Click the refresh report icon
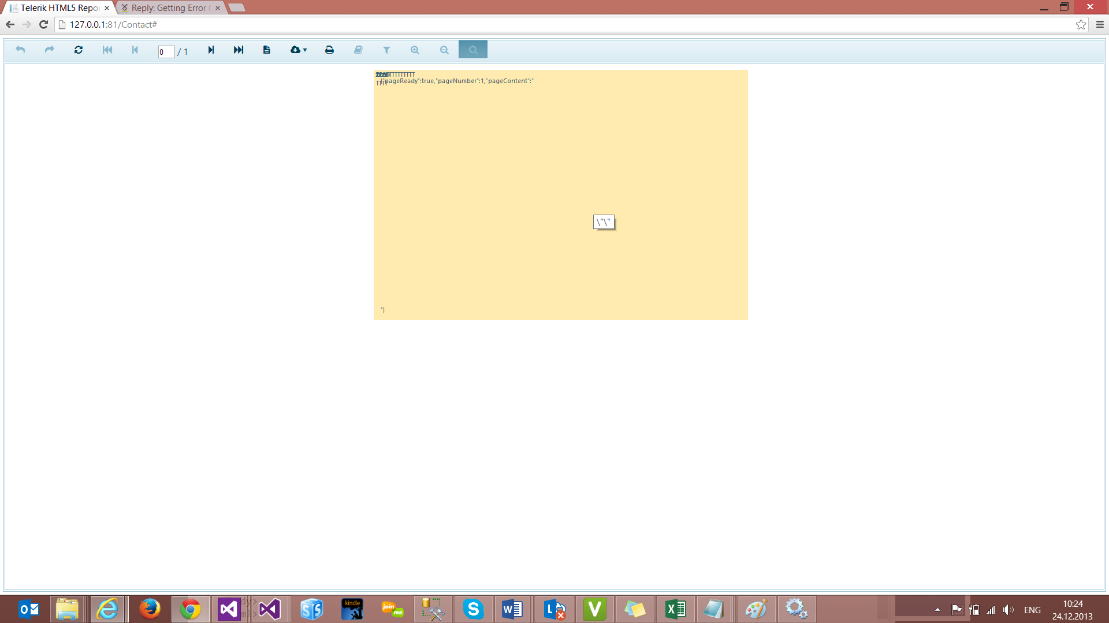The width and height of the screenshot is (1109, 623). point(79,50)
